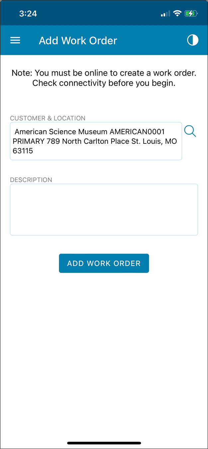Toggle display theme using the header circle icon
This screenshot has width=208, height=449.
pos(193,40)
